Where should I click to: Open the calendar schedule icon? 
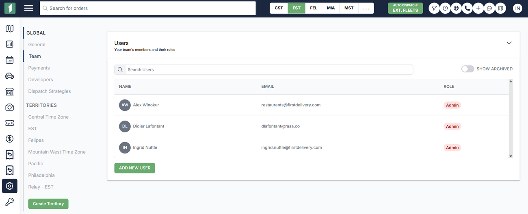(x=10, y=60)
